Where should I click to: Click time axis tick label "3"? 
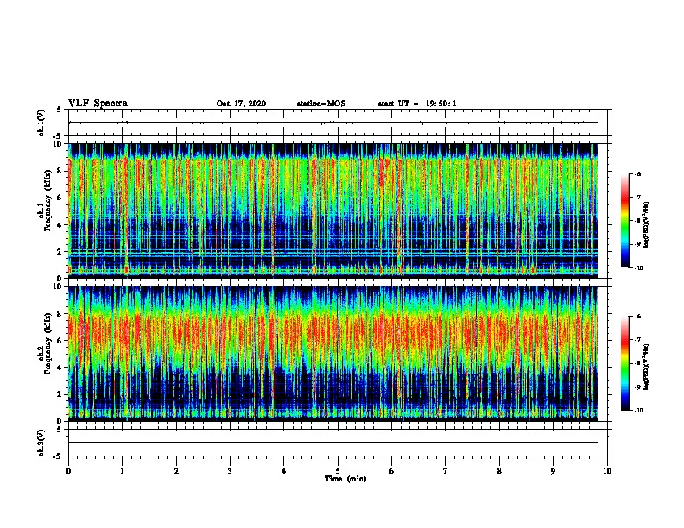pyautogui.click(x=230, y=471)
